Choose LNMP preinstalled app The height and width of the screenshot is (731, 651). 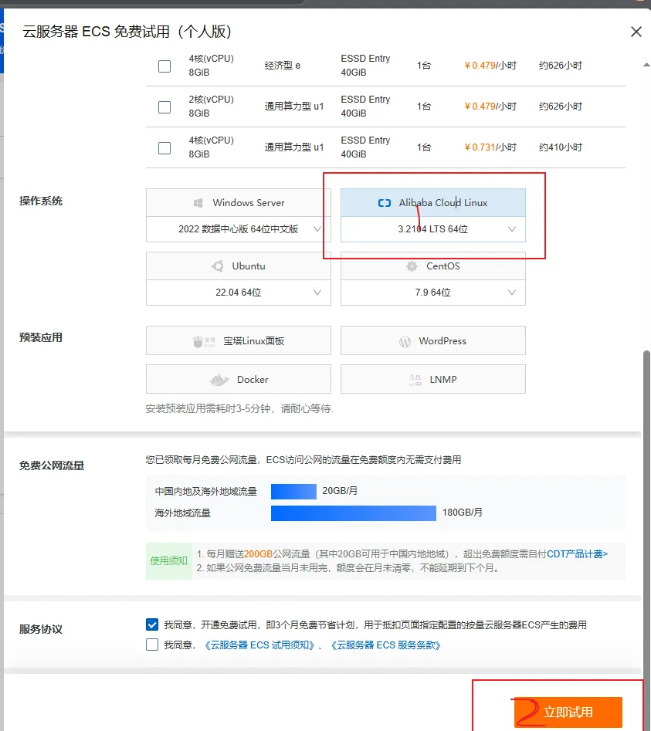[x=432, y=380]
